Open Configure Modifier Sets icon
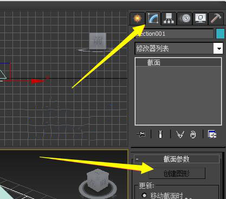The height and width of the screenshot is (199, 226). [x=212, y=134]
